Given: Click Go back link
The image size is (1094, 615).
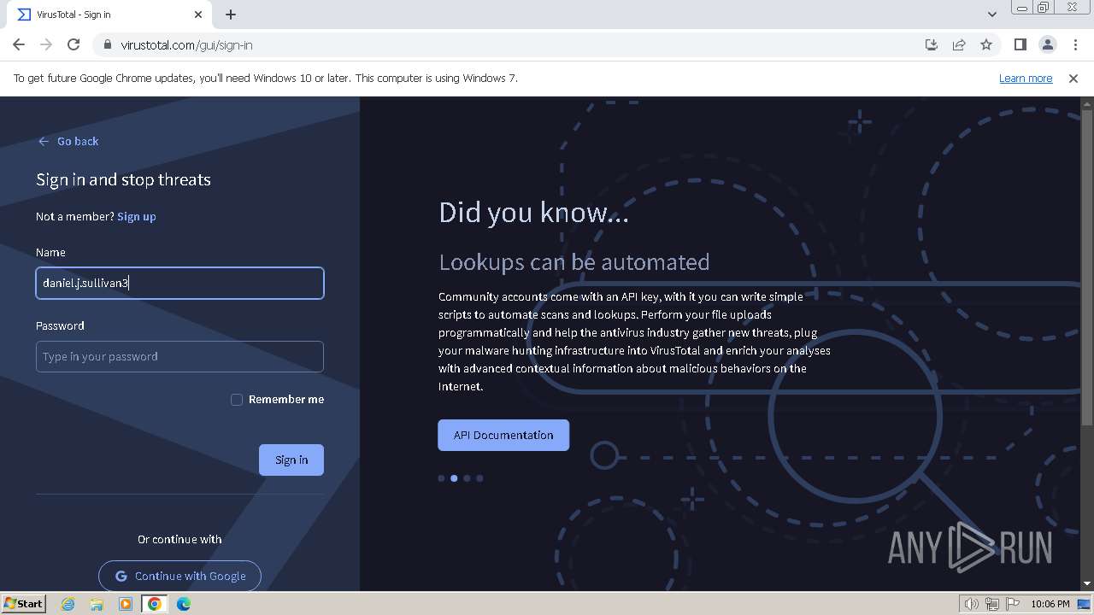Looking at the screenshot, I should (68, 141).
